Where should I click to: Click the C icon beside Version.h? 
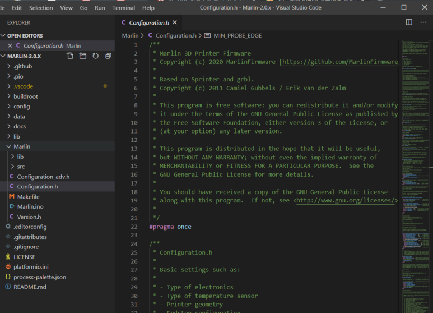[12, 217]
